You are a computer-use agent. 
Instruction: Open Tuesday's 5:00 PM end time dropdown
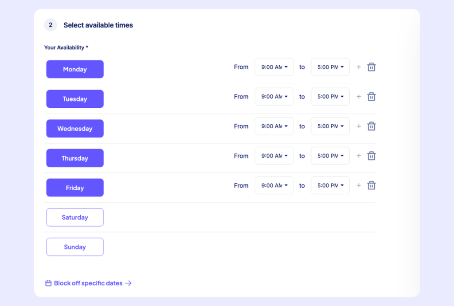coord(330,96)
